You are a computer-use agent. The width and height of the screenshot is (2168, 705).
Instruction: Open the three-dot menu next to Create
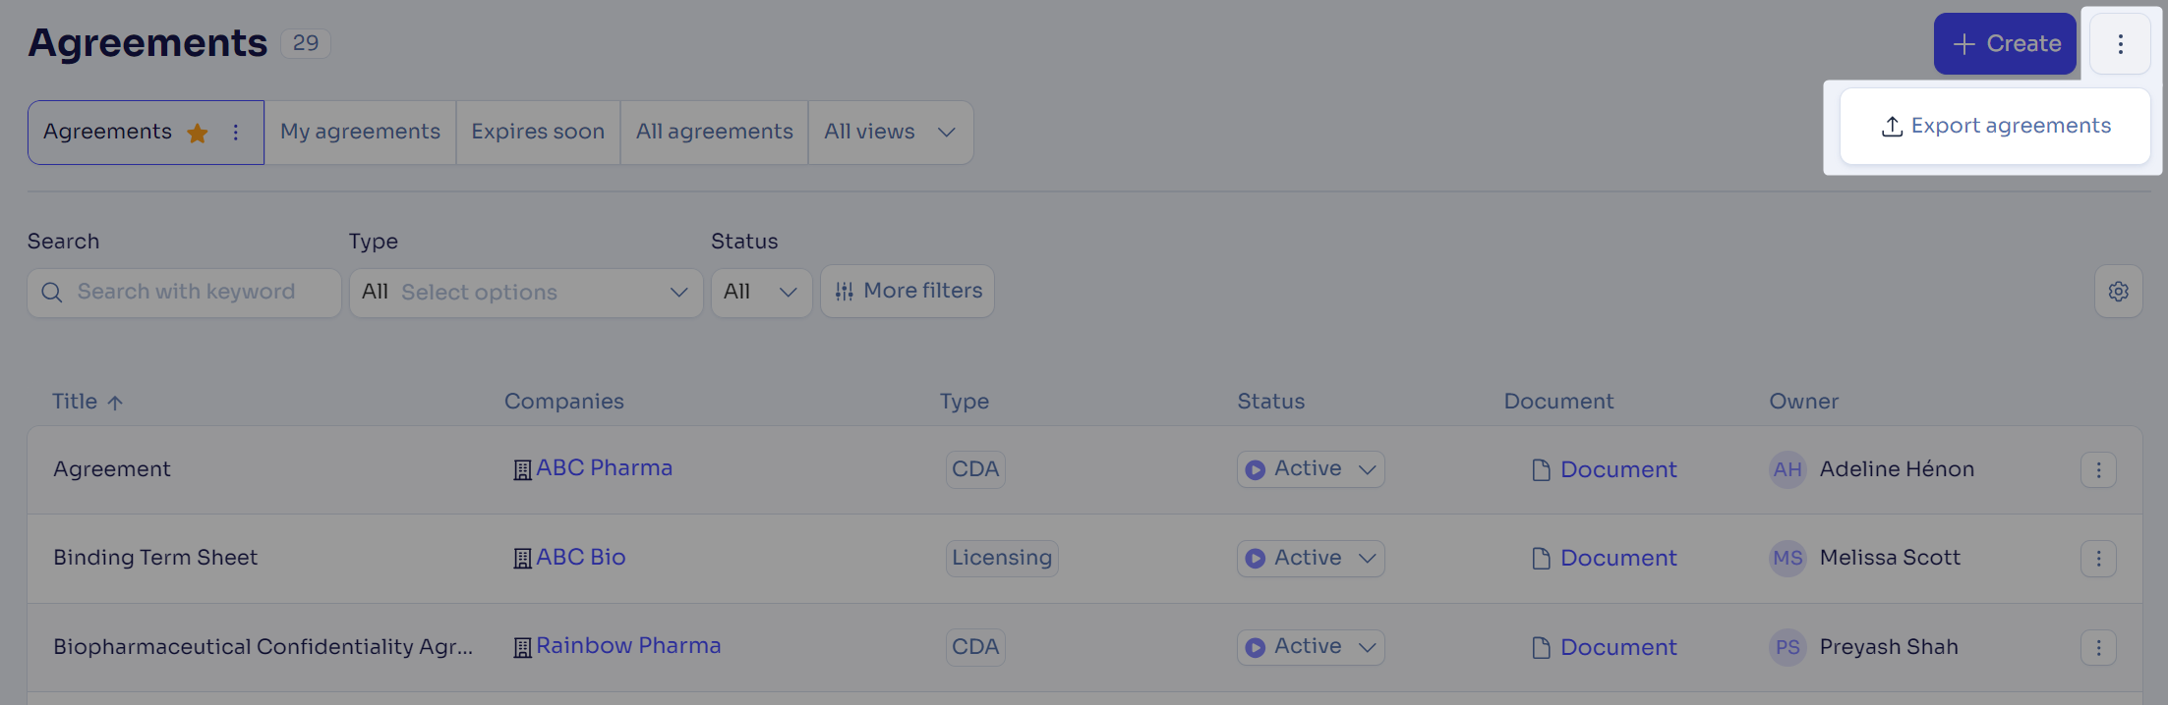(2120, 44)
